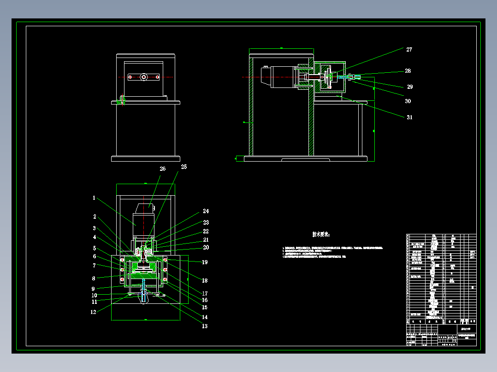Click part callout number 5

(x=95, y=248)
